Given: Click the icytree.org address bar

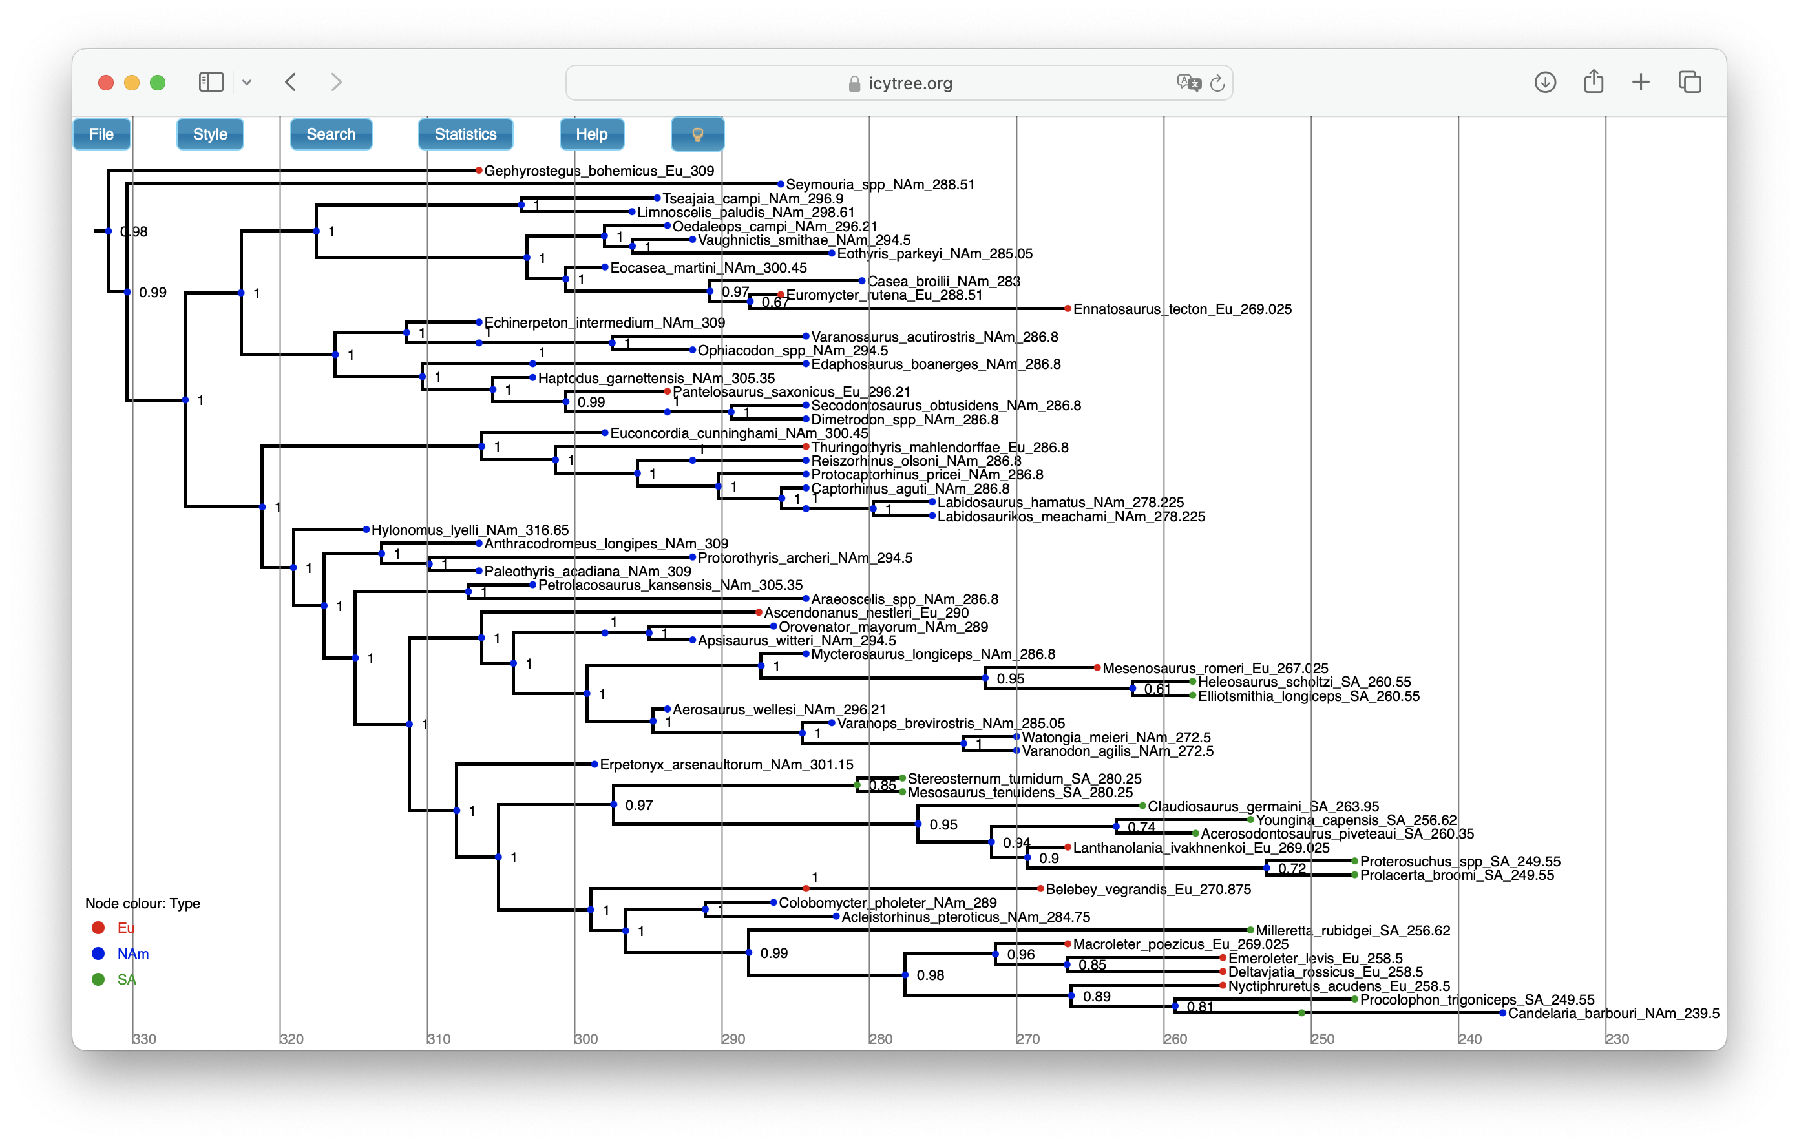Looking at the screenshot, I should coord(899,83).
